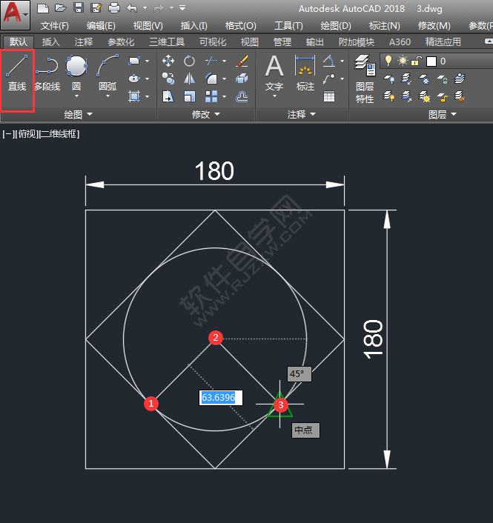This screenshot has width=493, height=523.
Task: Click the Text (文字) tool
Action: click(274, 74)
